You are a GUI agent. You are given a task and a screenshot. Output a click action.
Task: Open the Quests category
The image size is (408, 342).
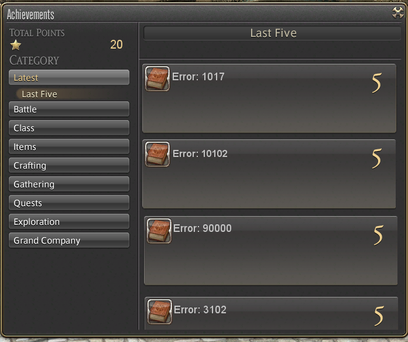tap(69, 203)
